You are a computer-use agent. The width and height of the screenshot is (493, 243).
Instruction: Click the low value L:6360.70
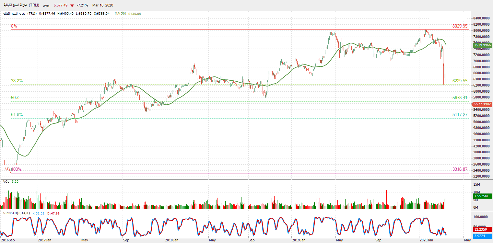[83, 14]
